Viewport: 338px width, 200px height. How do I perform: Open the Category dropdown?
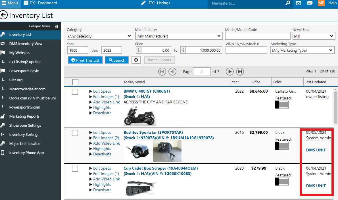100,36
